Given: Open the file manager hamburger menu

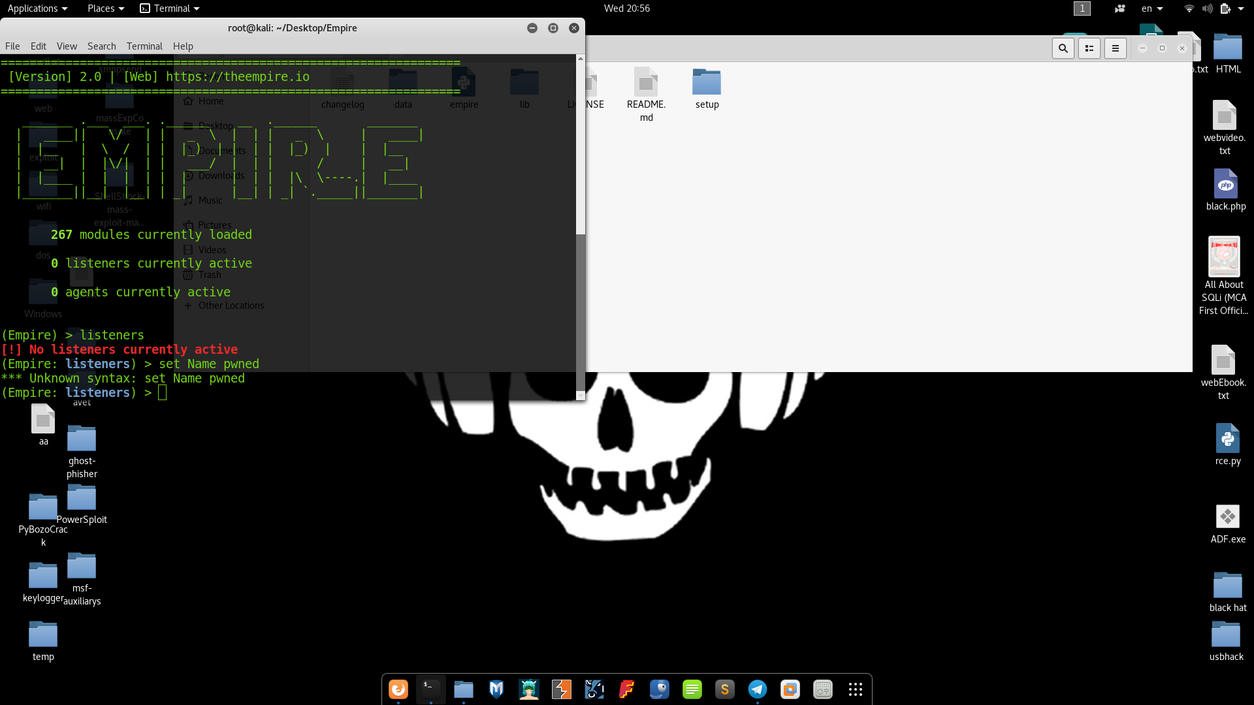Looking at the screenshot, I should (1115, 48).
